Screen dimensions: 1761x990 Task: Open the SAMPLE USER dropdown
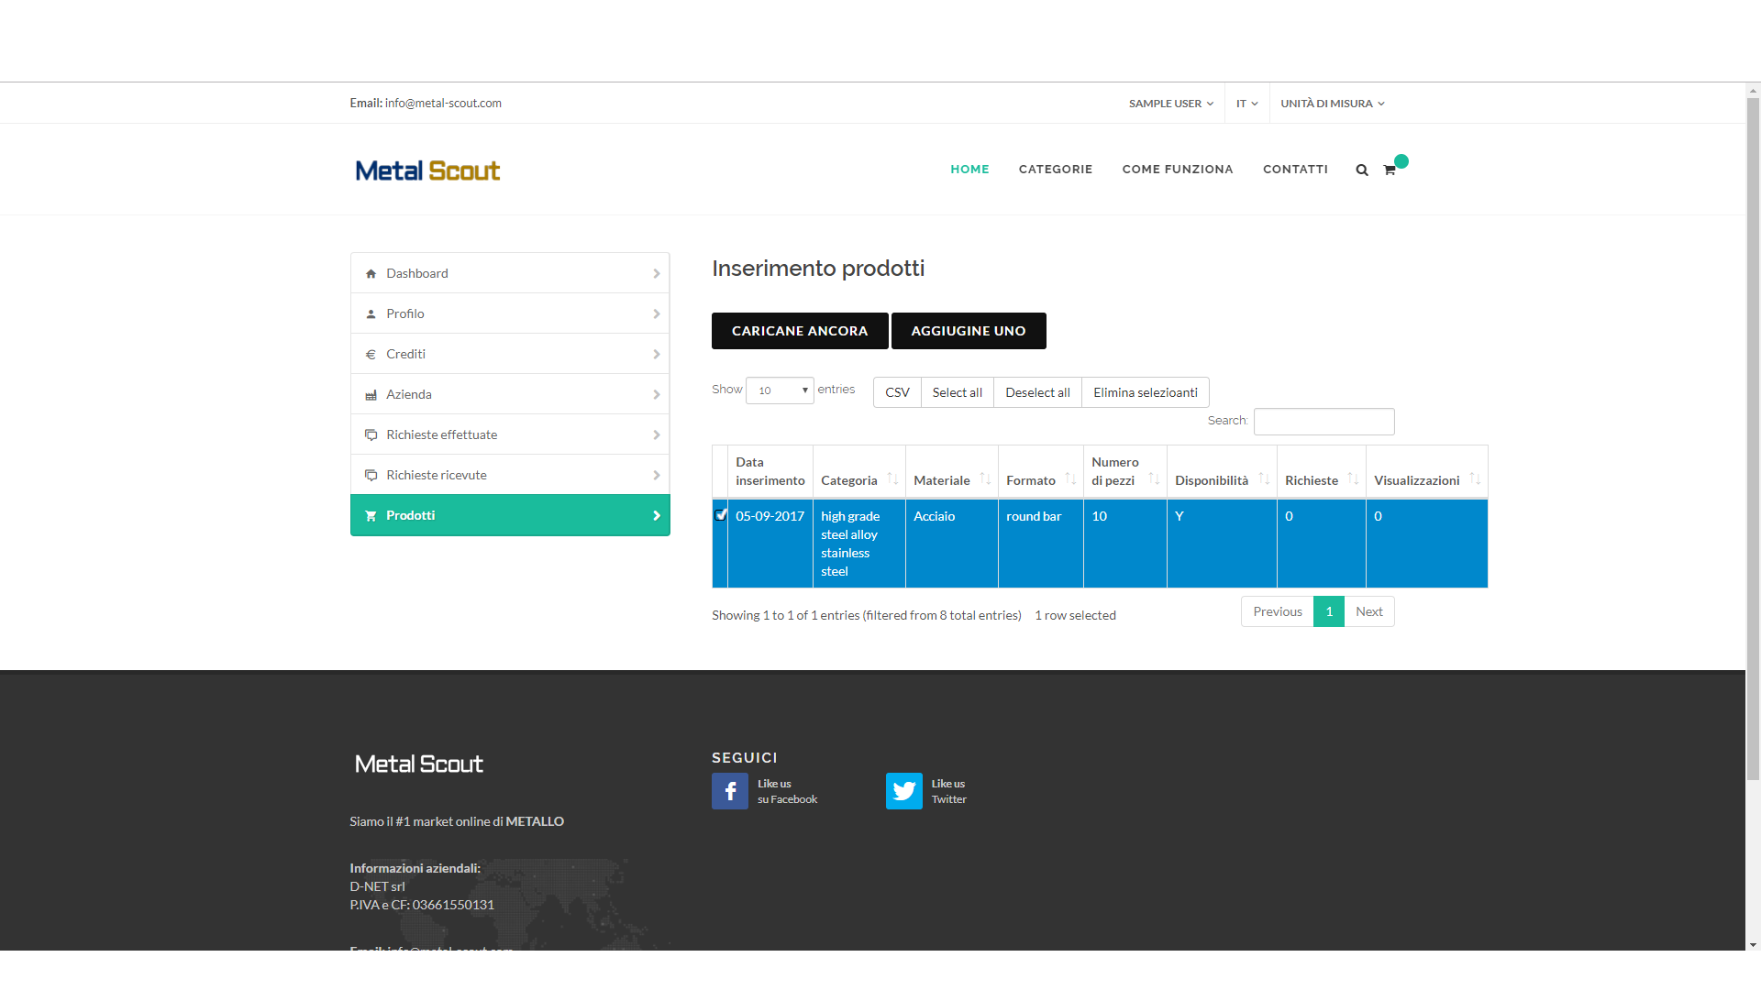pyautogui.click(x=1171, y=104)
